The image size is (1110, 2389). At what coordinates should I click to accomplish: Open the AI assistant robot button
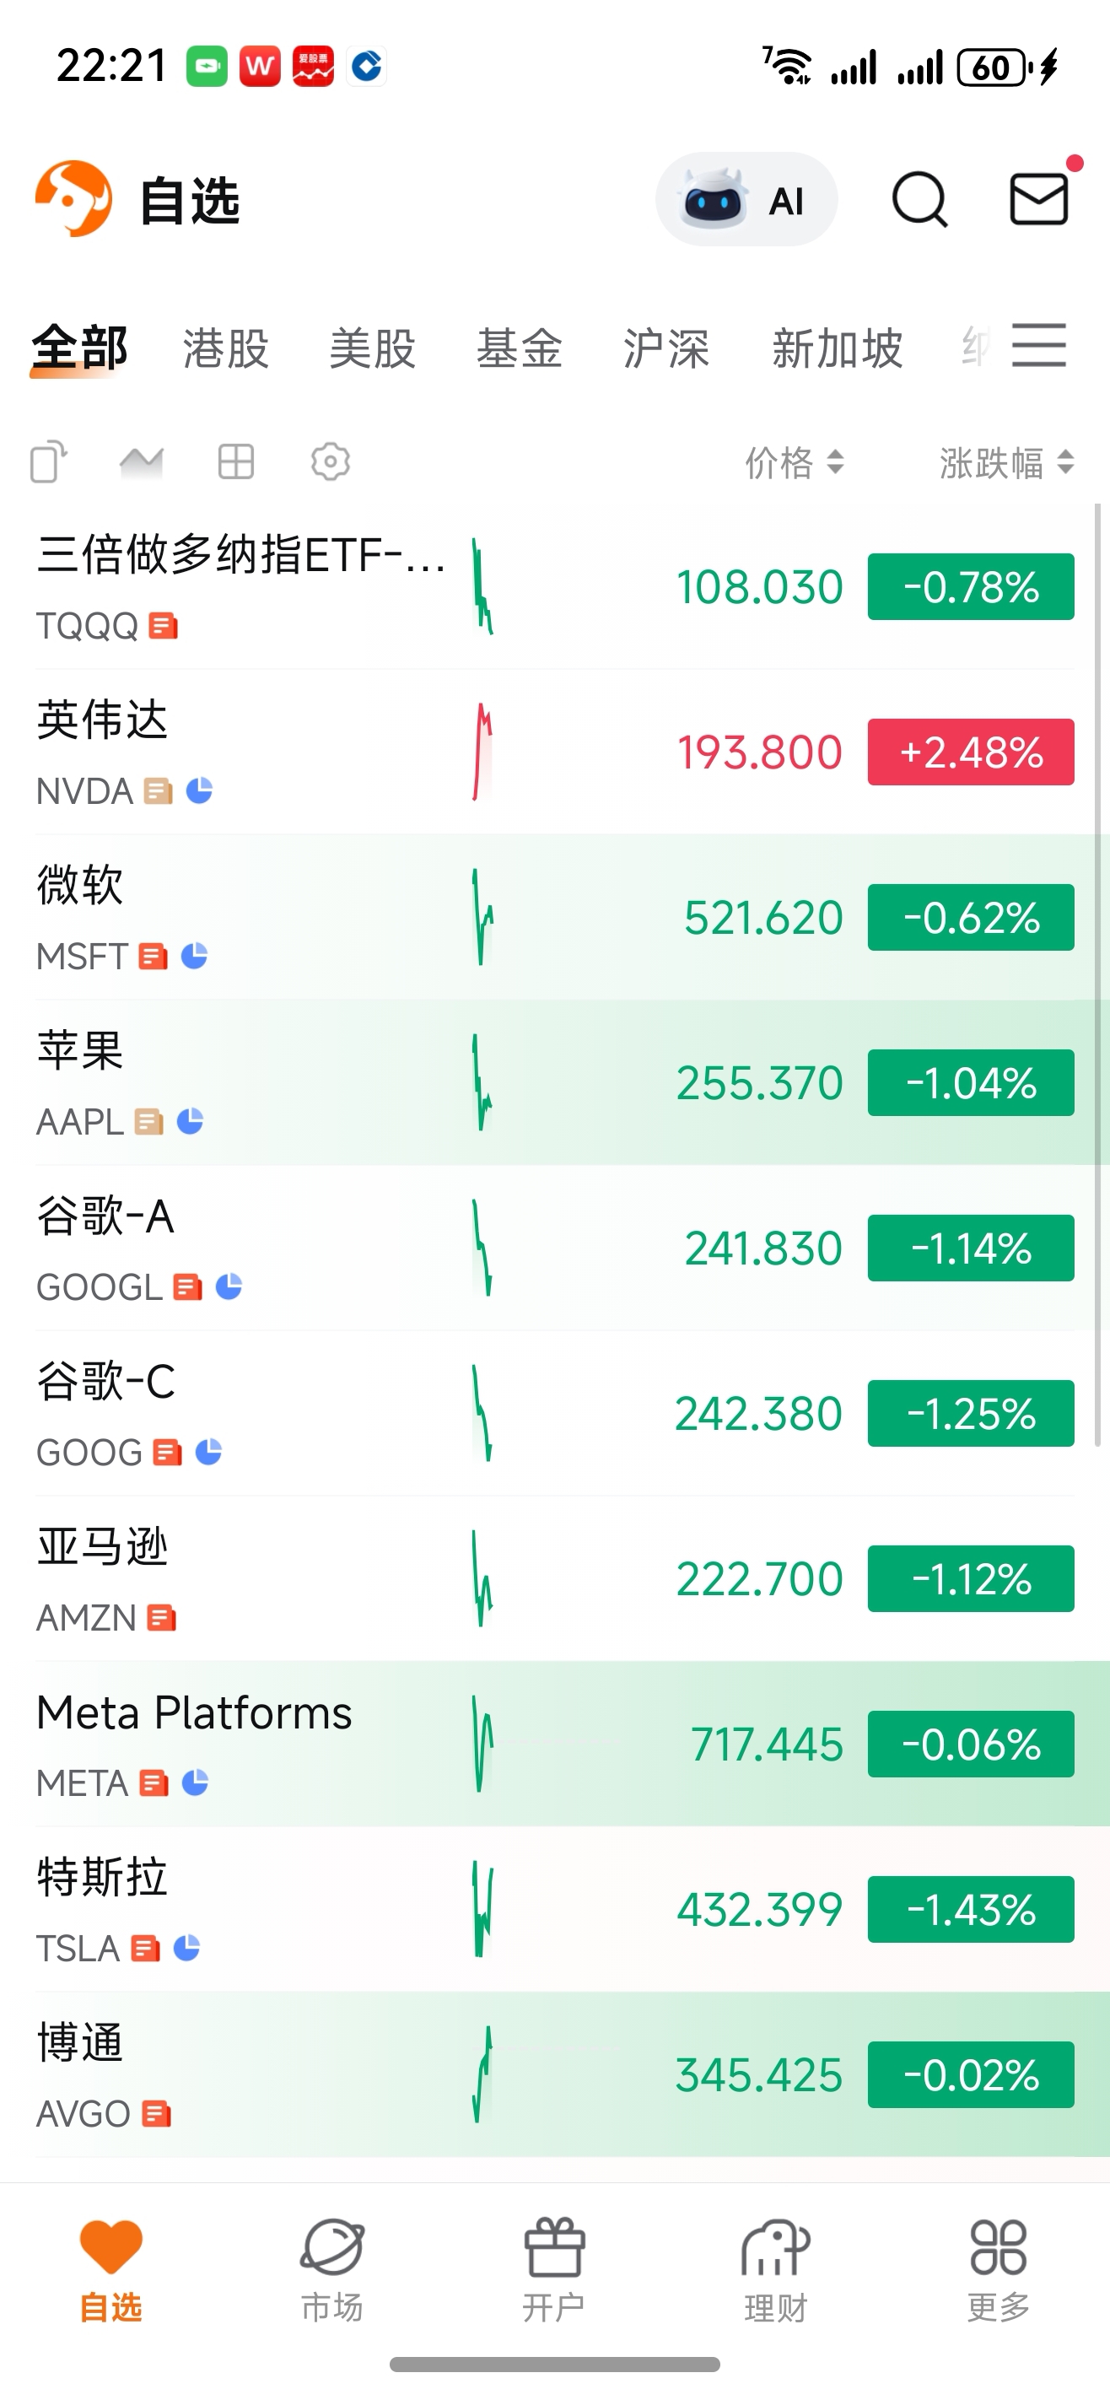coord(746,199)
